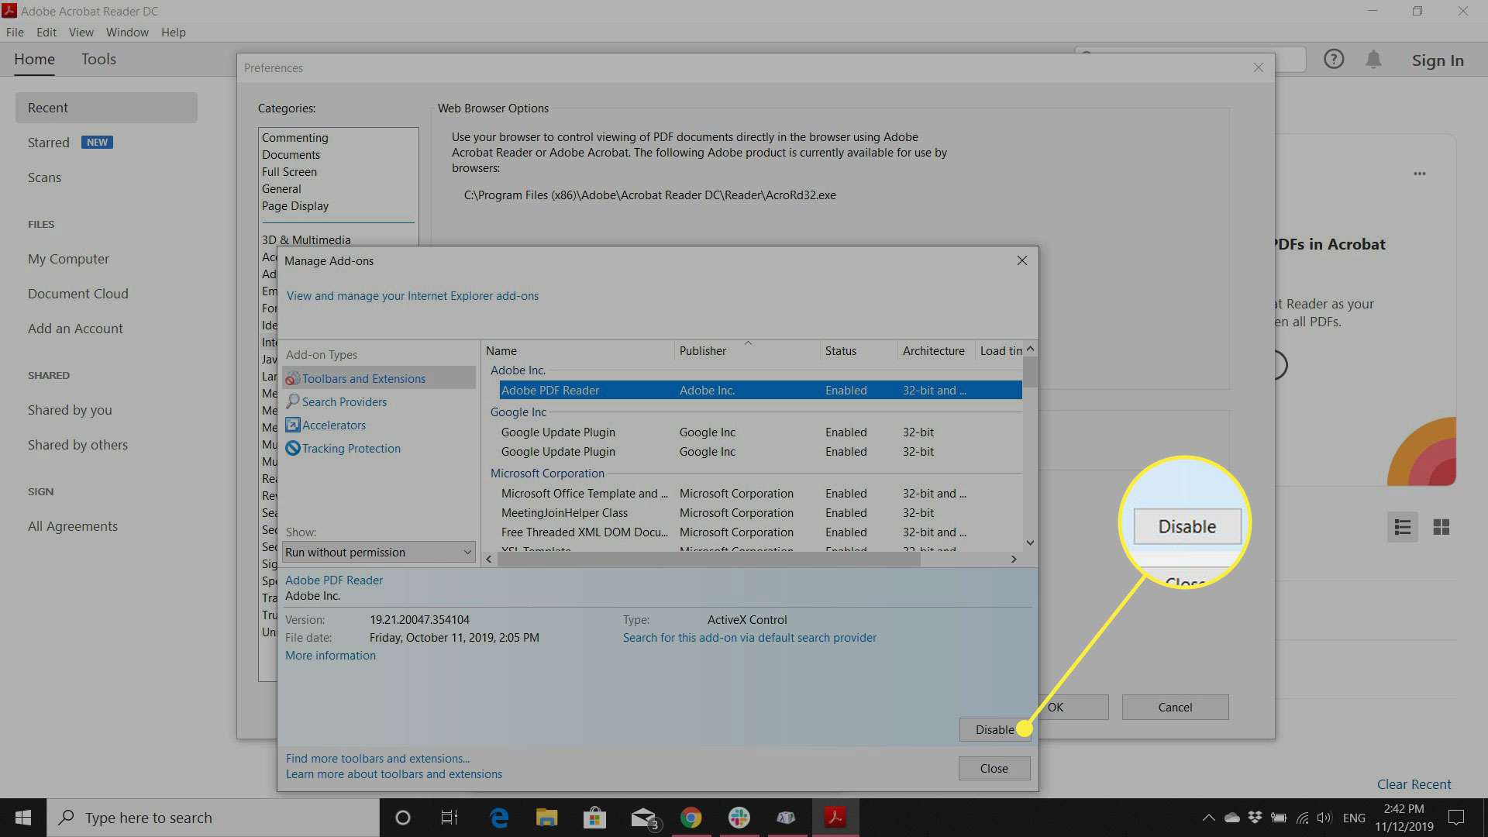This screenshot has height=837, width=1488.
Task: Select Tracking Protection add-on type
Action: point(350,448)
